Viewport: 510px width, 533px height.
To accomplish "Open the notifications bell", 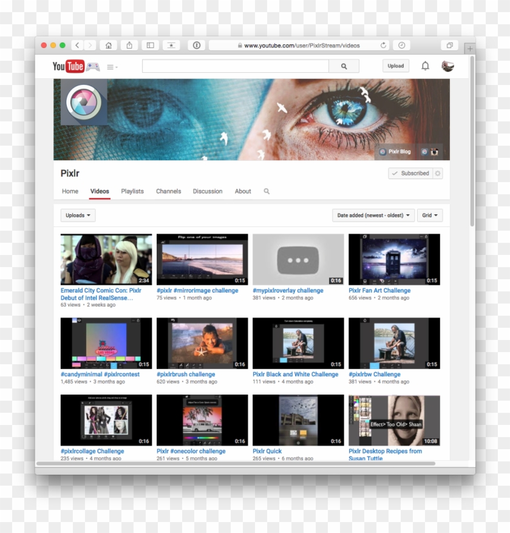I will pyautogui.click(x=425, y=66).
